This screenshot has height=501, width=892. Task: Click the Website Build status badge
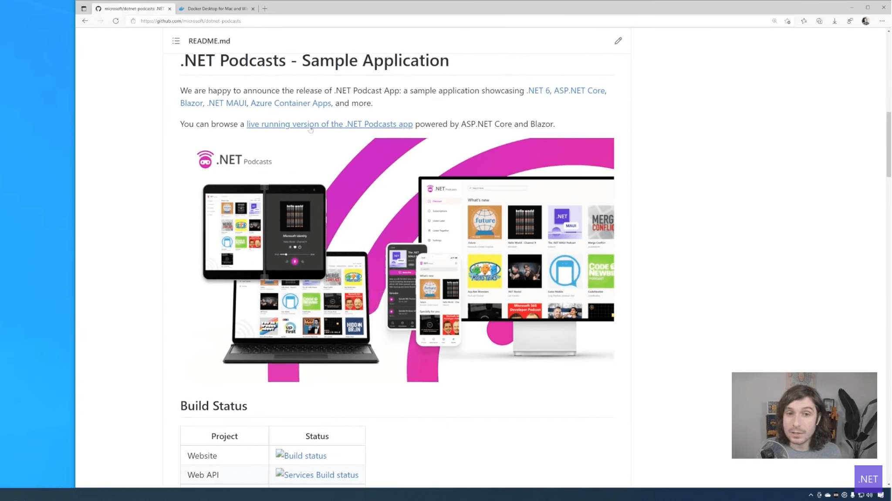301,455
